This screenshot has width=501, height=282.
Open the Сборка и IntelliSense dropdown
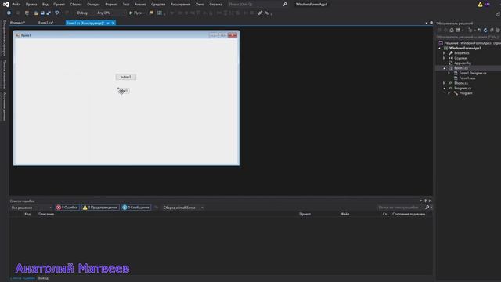(x=183, y=208)
